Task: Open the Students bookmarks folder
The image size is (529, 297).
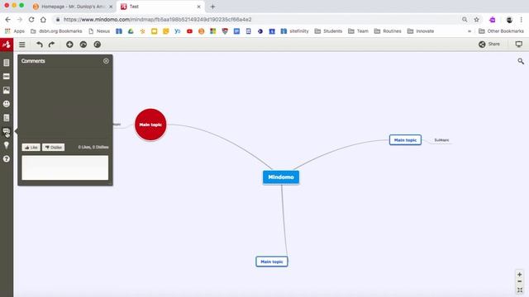Action: [x=328, y=31]
